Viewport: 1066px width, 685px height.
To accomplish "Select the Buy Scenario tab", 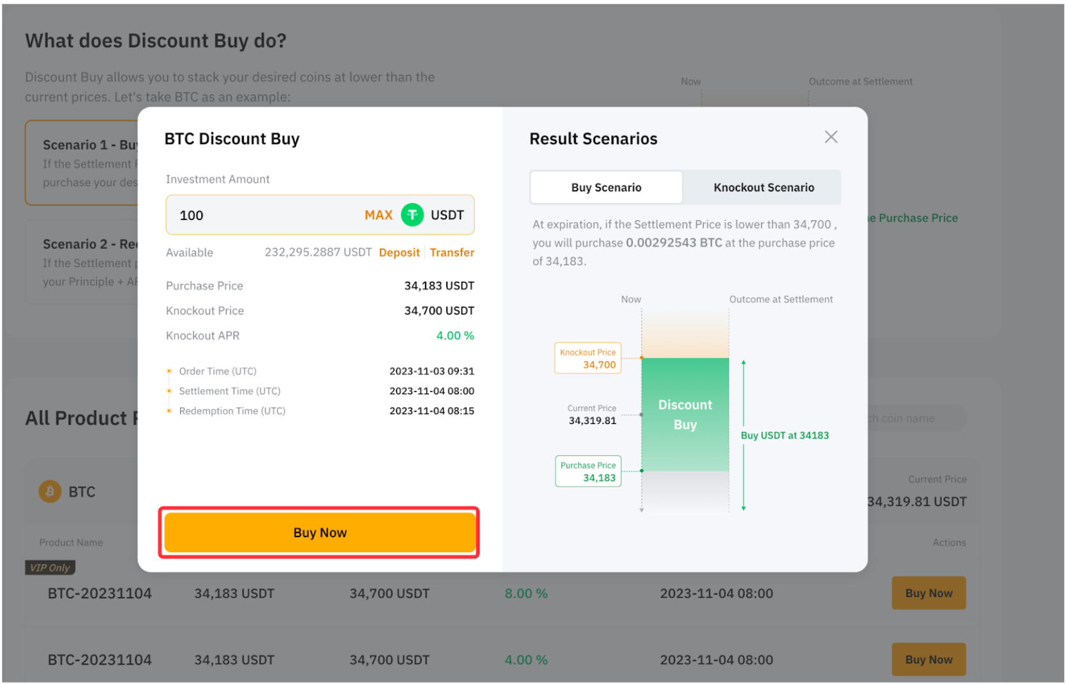I will 606,188.
